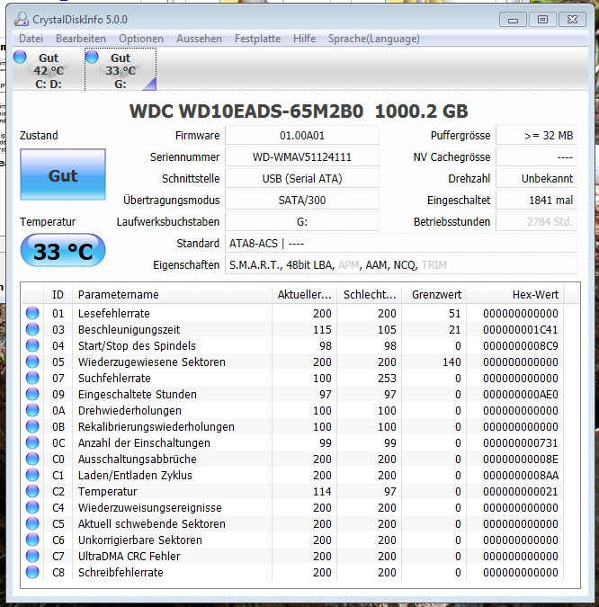Click status orb of Schreibfehlerrate row
This screenshot has height=607, width=599.
point(32,572)
